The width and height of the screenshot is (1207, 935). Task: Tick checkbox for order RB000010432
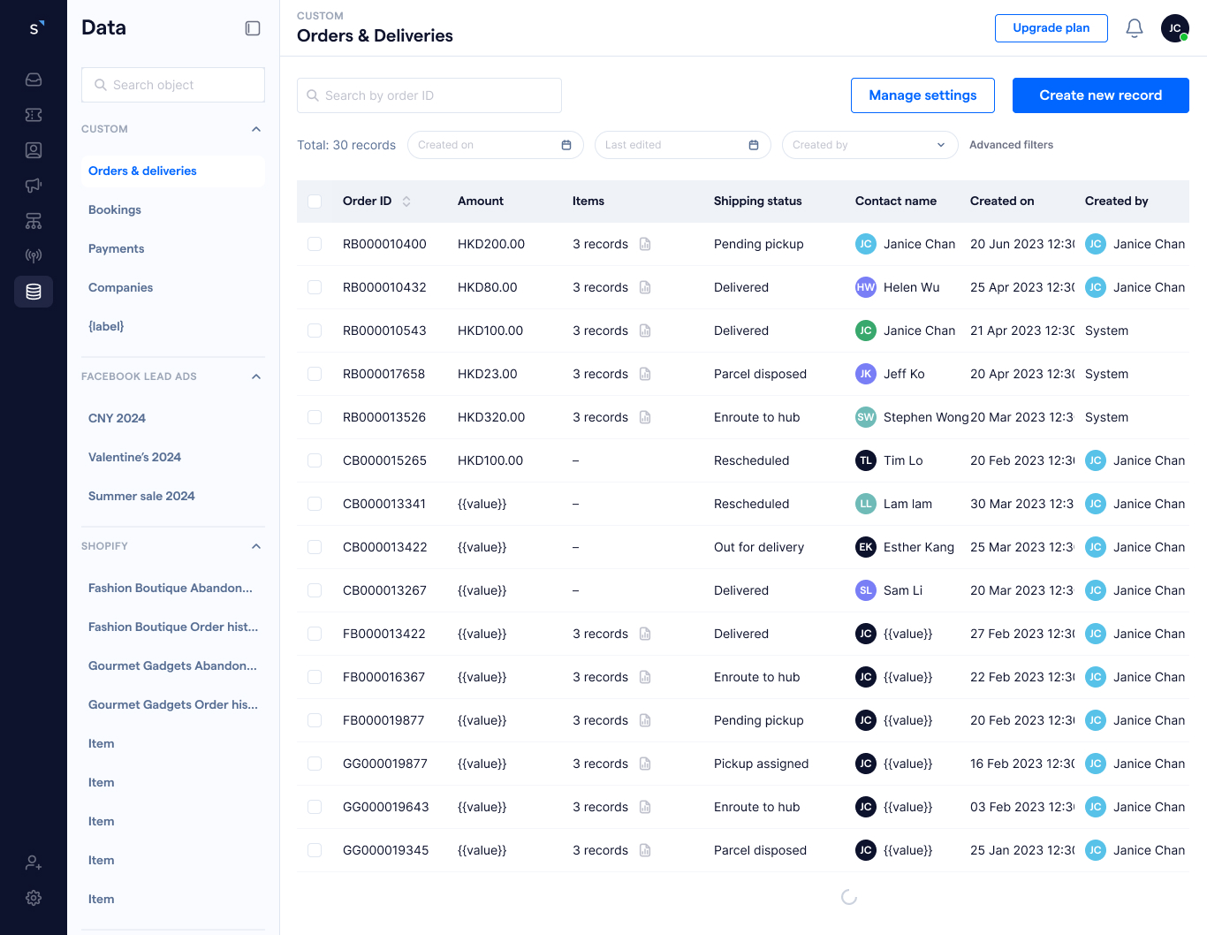[315, 287]
